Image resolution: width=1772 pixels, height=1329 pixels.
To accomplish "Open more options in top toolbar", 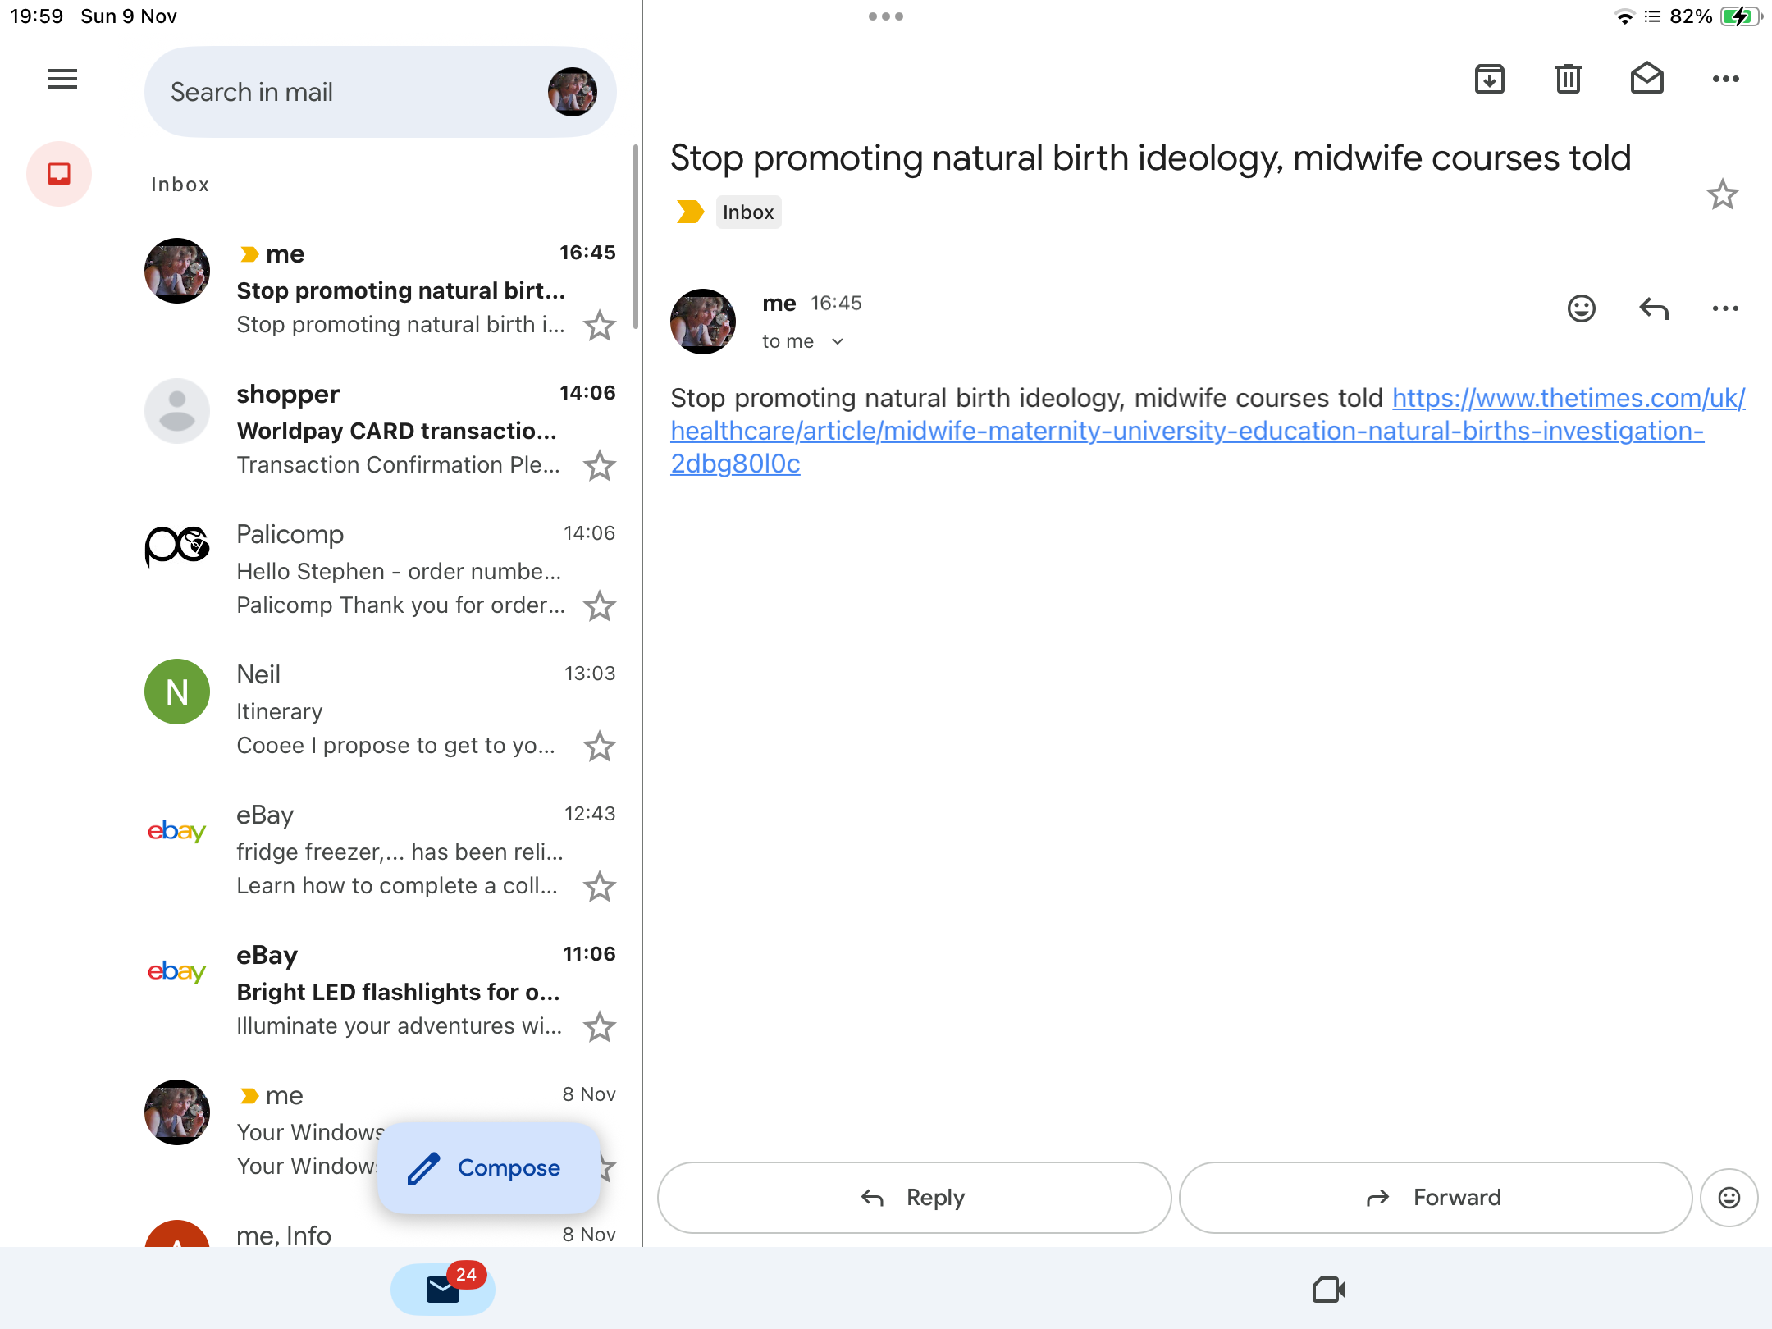I will [1725, 80].
